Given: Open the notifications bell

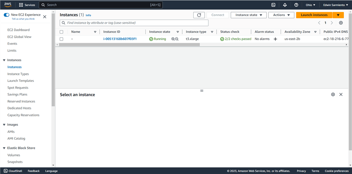Looking at the screenshot, I should click(285, 5).
